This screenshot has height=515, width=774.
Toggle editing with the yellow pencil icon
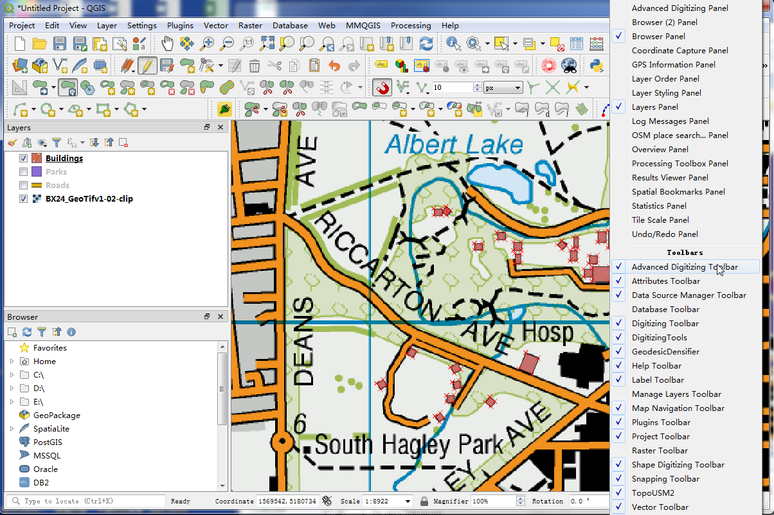tap(147, 65)
